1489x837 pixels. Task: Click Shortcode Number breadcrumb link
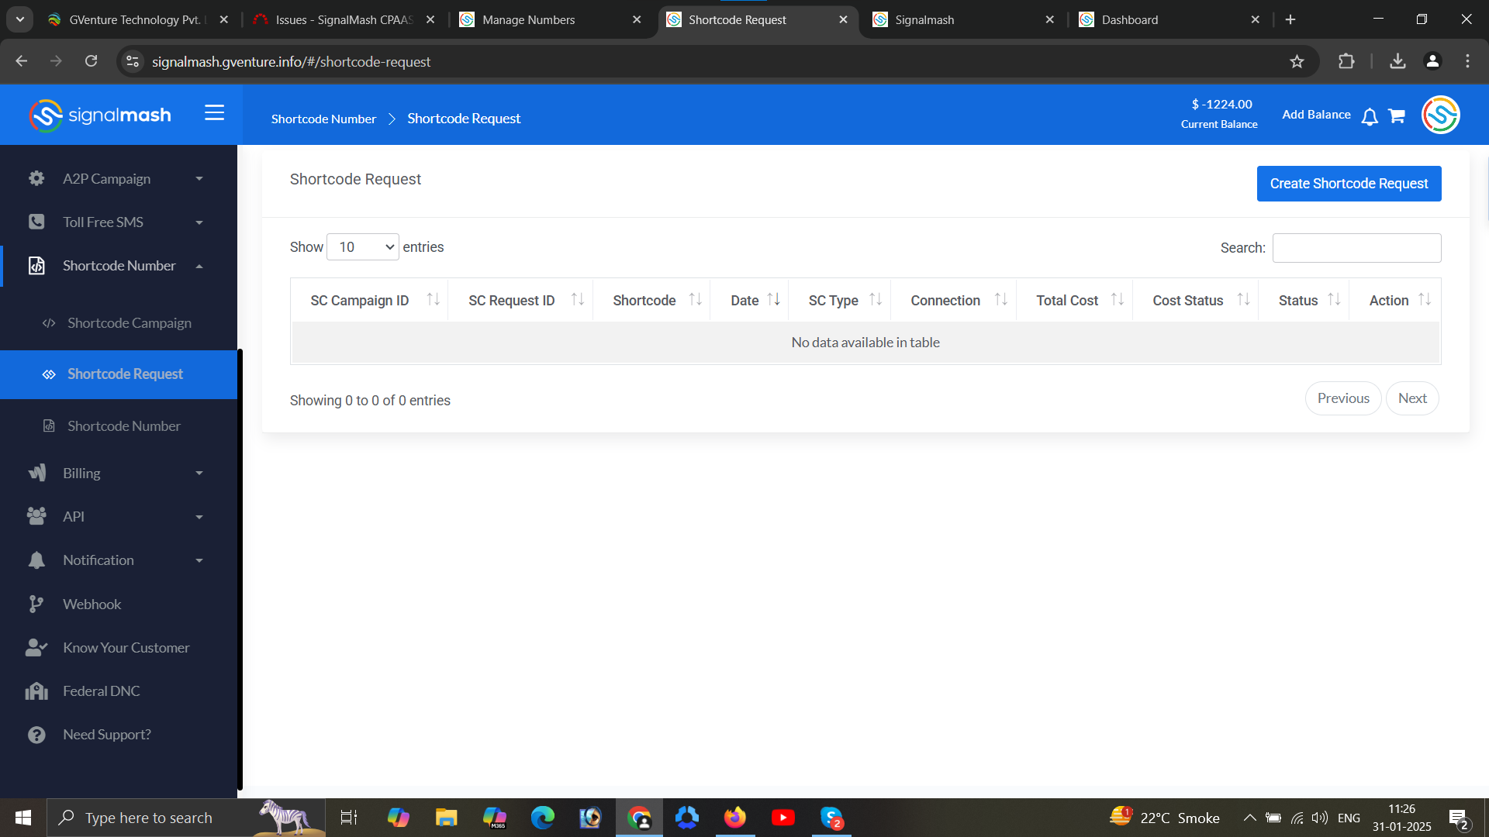pyautogui.click(x=323, y=119)
